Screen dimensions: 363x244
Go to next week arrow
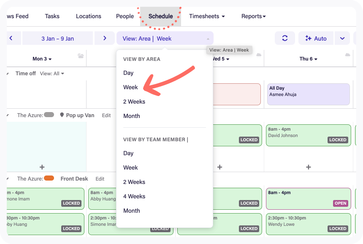105,38
